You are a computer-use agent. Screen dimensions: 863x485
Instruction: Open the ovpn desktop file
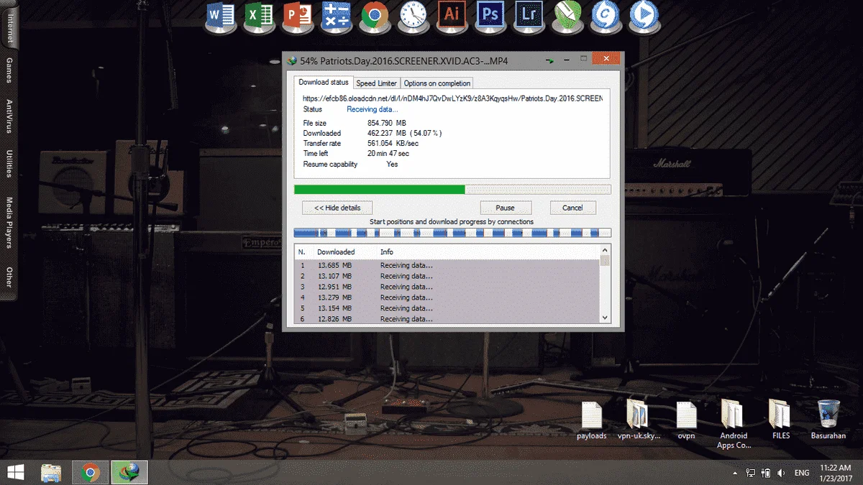pos(685,420)
